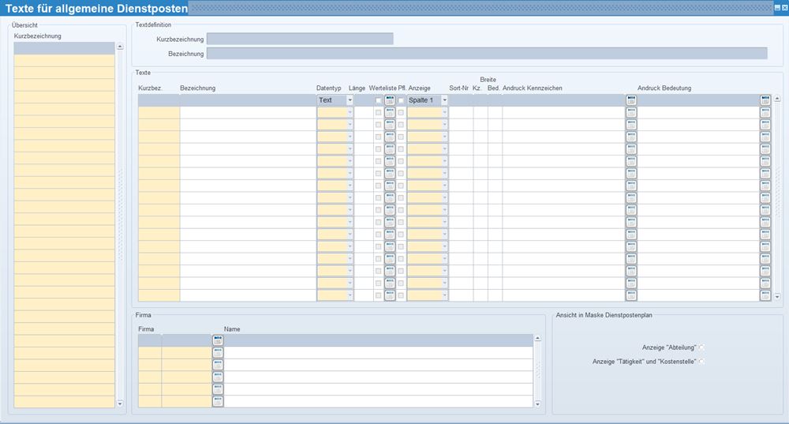Tick Werteliste checkbox in second Texte row
The width and height of the screenshot is (789, 424).
(379, 113)
